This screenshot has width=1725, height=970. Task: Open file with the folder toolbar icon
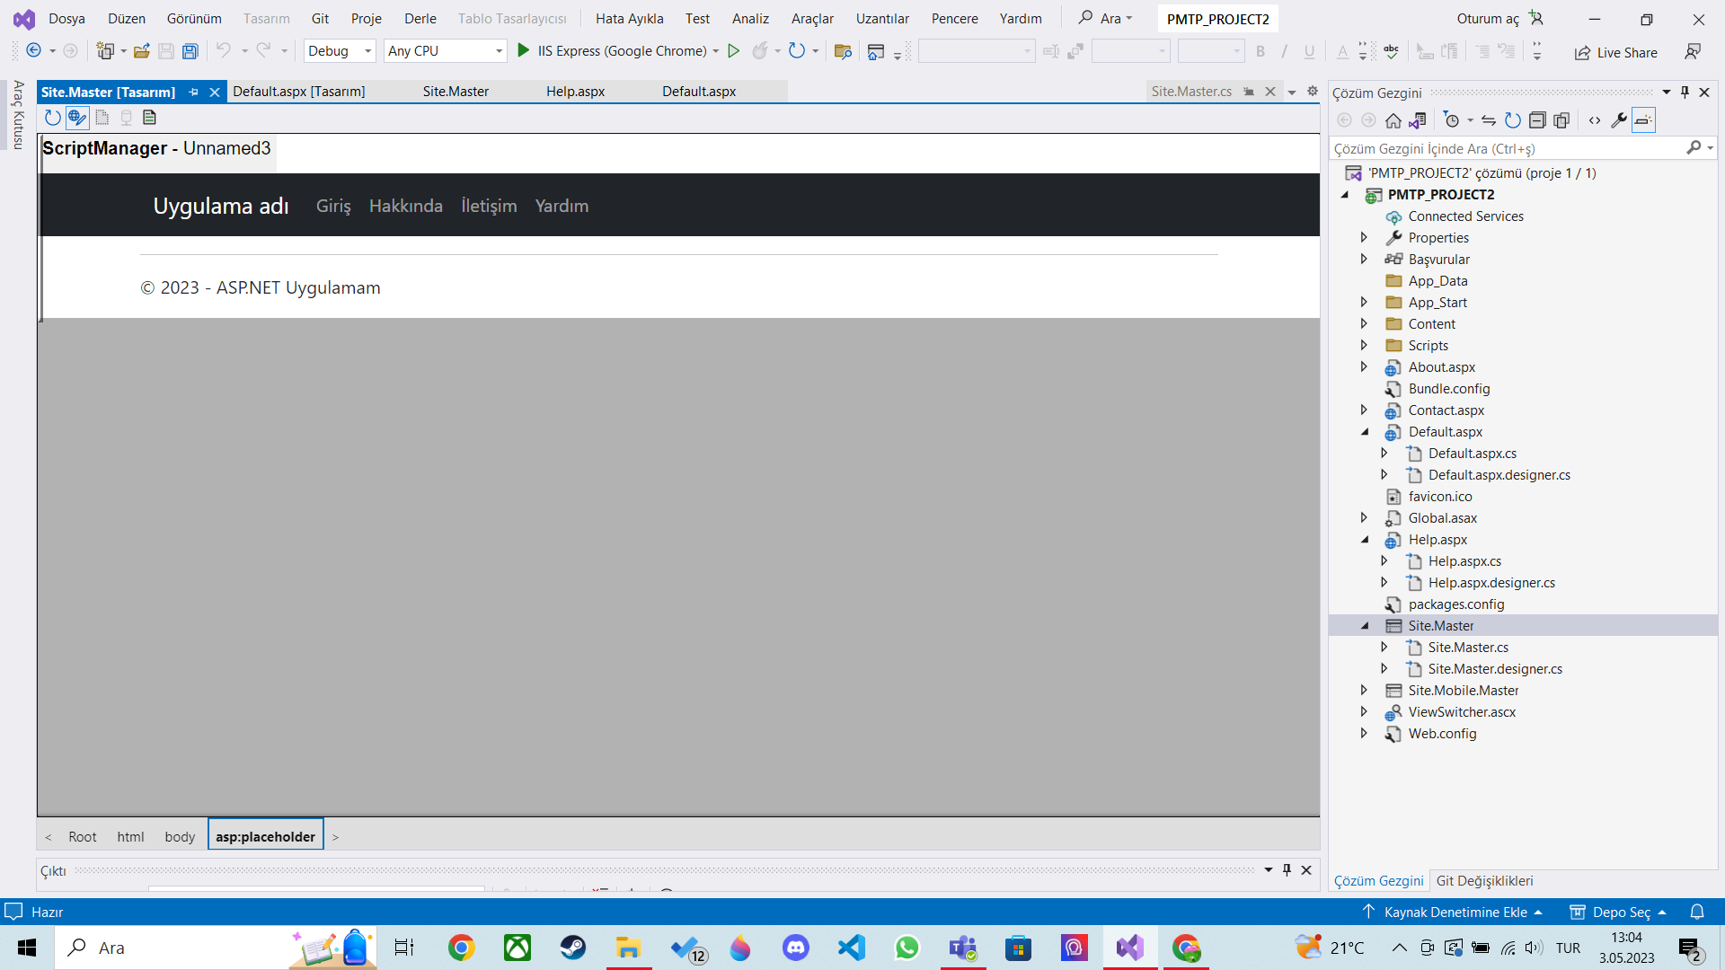click(141, 51)
